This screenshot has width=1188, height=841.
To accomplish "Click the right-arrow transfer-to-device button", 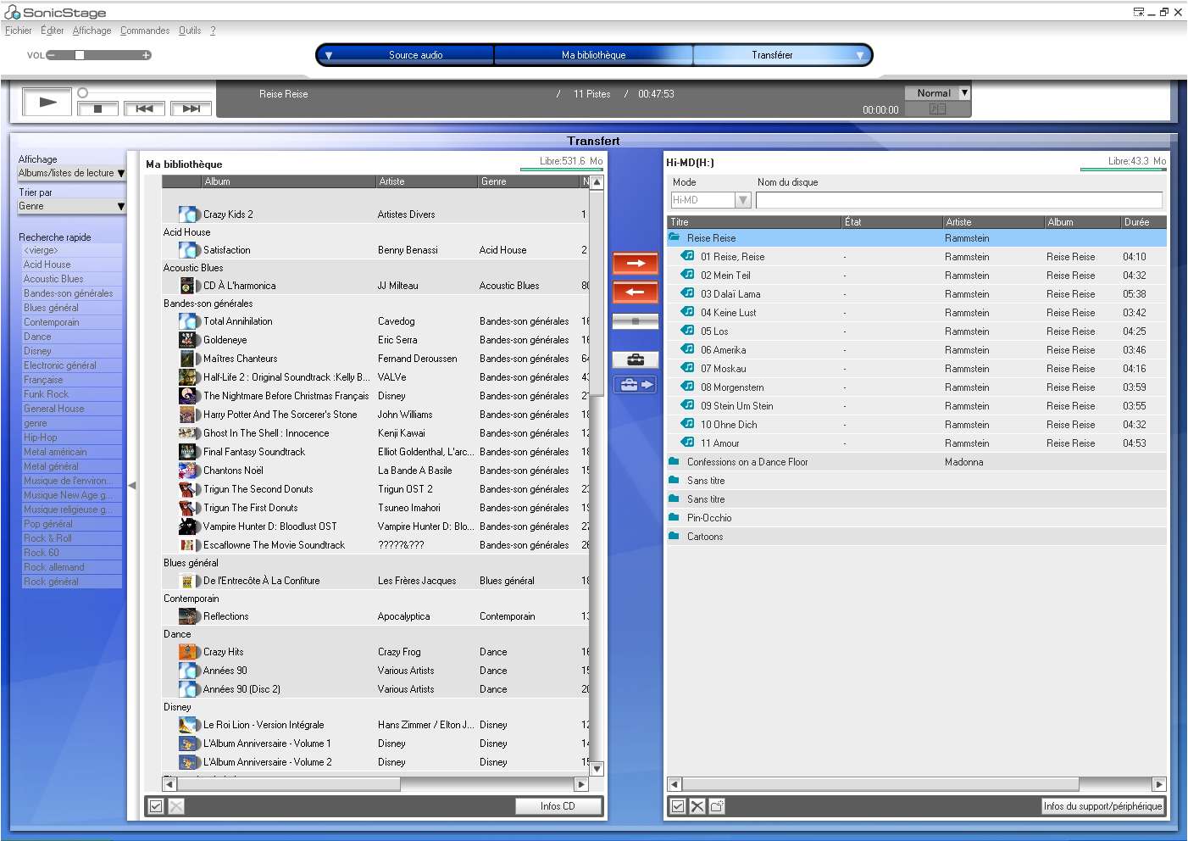I will coord(635,264).
